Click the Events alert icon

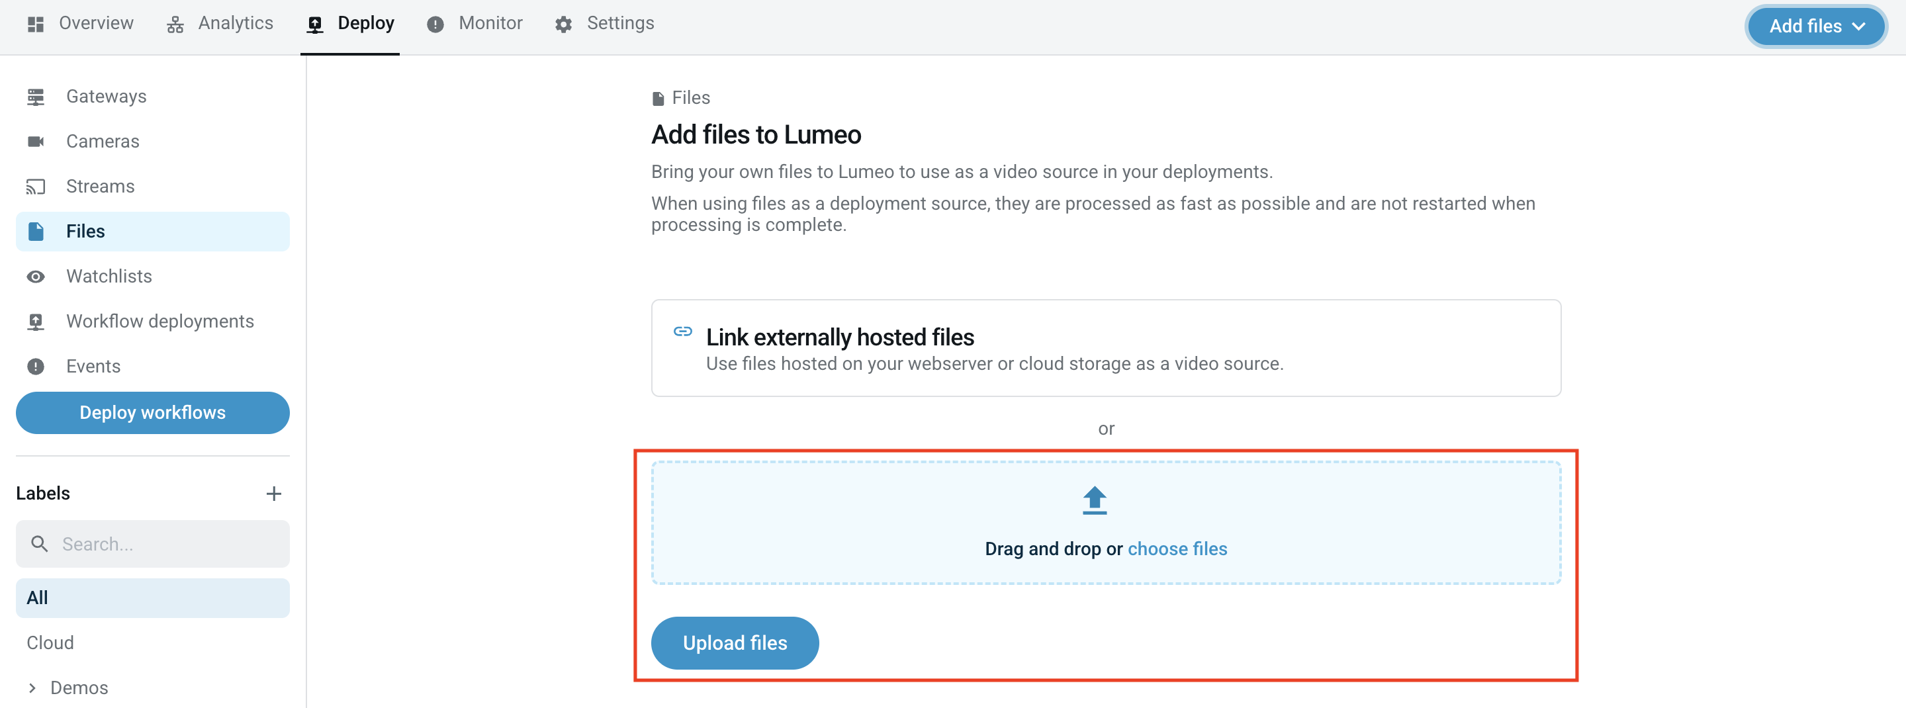(36, 366)
